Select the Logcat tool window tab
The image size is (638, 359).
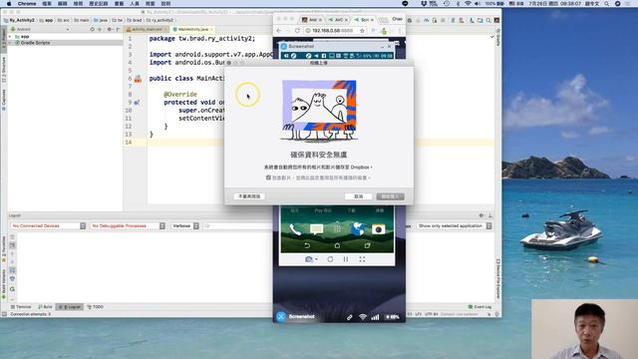[70, 307]
